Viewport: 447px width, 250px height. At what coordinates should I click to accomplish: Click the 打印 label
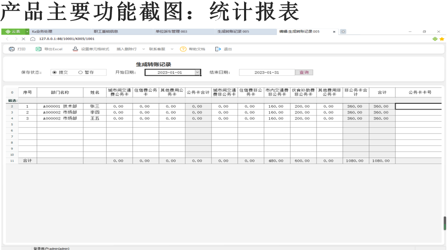21,49
